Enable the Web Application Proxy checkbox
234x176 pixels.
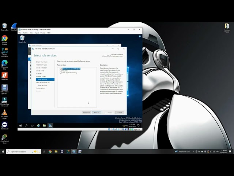(x=61, y=73)
